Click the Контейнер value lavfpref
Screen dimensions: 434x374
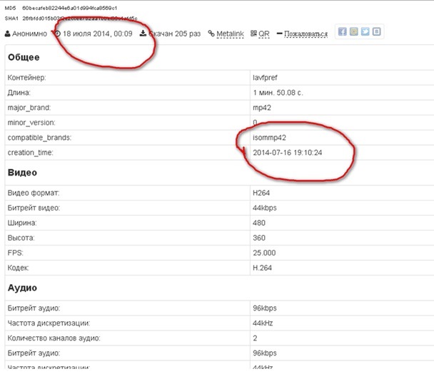point(267,77)
